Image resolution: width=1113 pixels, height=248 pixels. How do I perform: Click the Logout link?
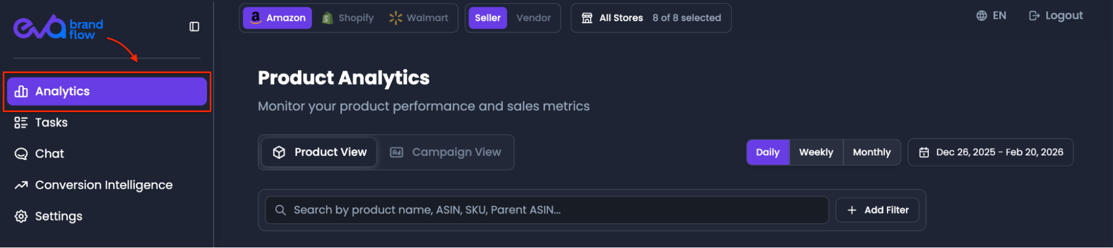click(1056, 16)
